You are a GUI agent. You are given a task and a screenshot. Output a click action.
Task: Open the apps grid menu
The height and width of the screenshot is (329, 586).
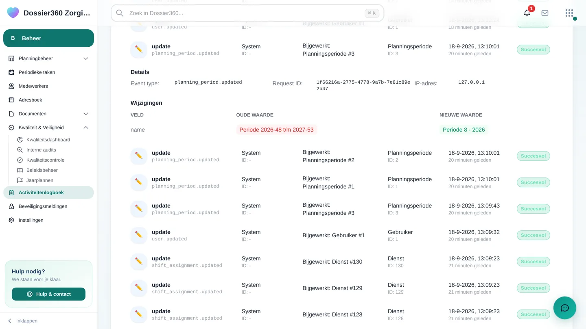point(569,13)
